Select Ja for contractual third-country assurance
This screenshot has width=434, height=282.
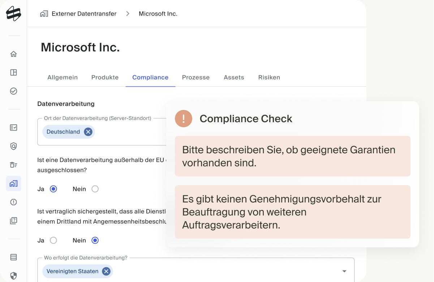click(x=53, y=240)
